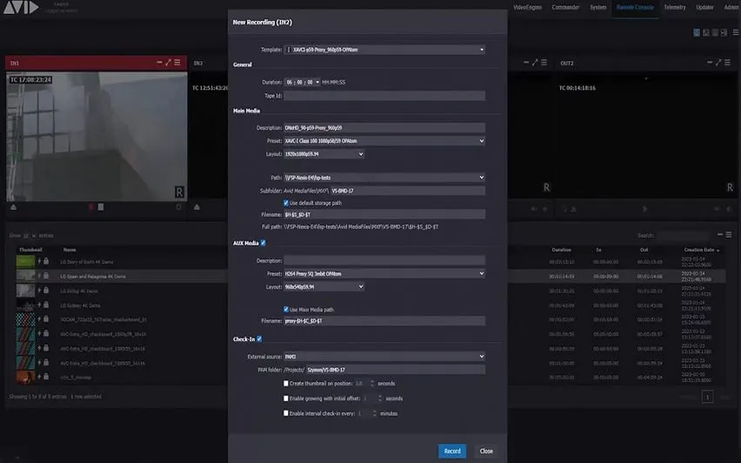The image size is (741, 463).
Task: Open the clip list panel menu icon
Action: [729, 235]
